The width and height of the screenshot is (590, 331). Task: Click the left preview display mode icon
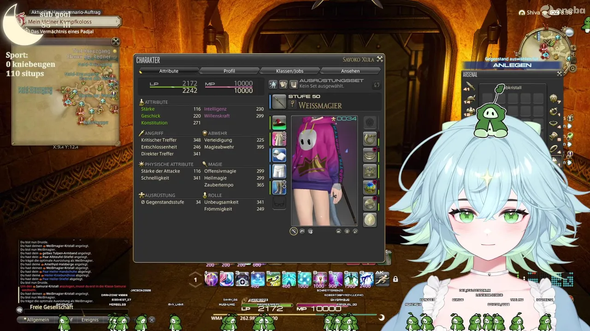point(339,231)
